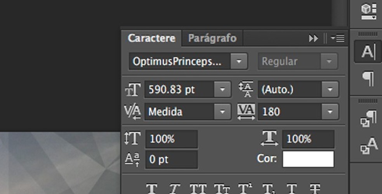Select the Caractere tab
Screen dimensions: 382x194
pos(151,38)
